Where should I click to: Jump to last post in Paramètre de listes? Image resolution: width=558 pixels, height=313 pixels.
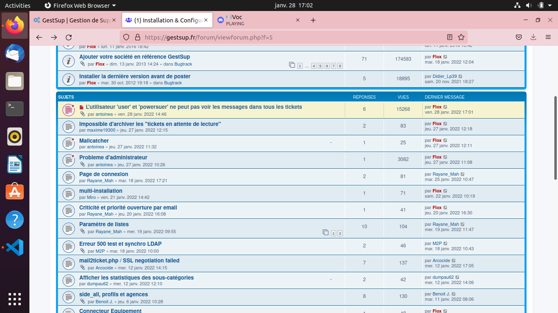462,224
